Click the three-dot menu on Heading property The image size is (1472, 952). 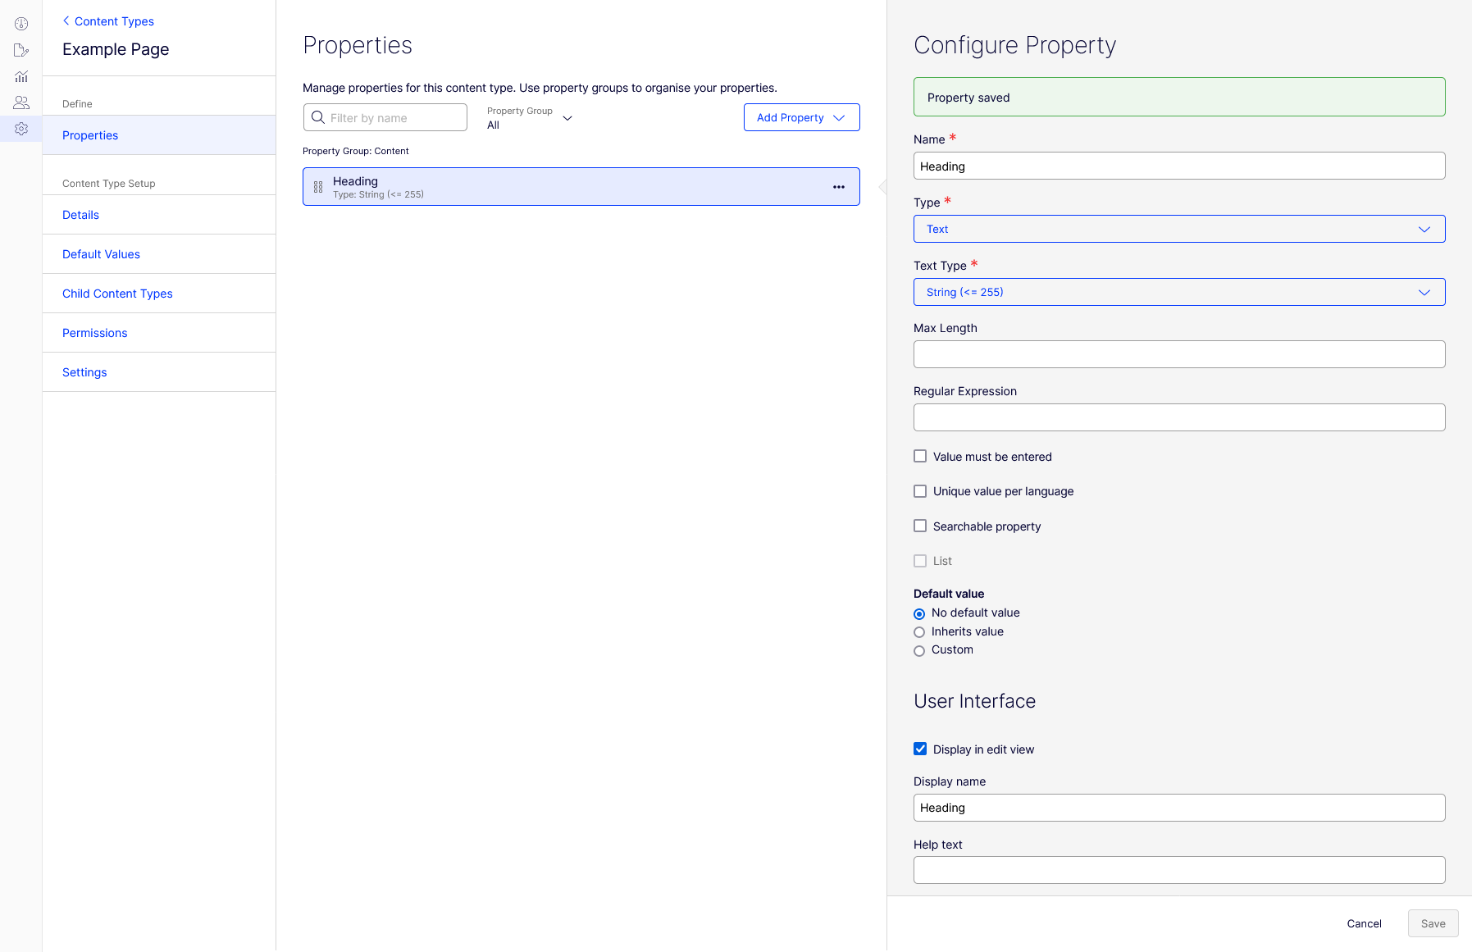tap(839, 187)
